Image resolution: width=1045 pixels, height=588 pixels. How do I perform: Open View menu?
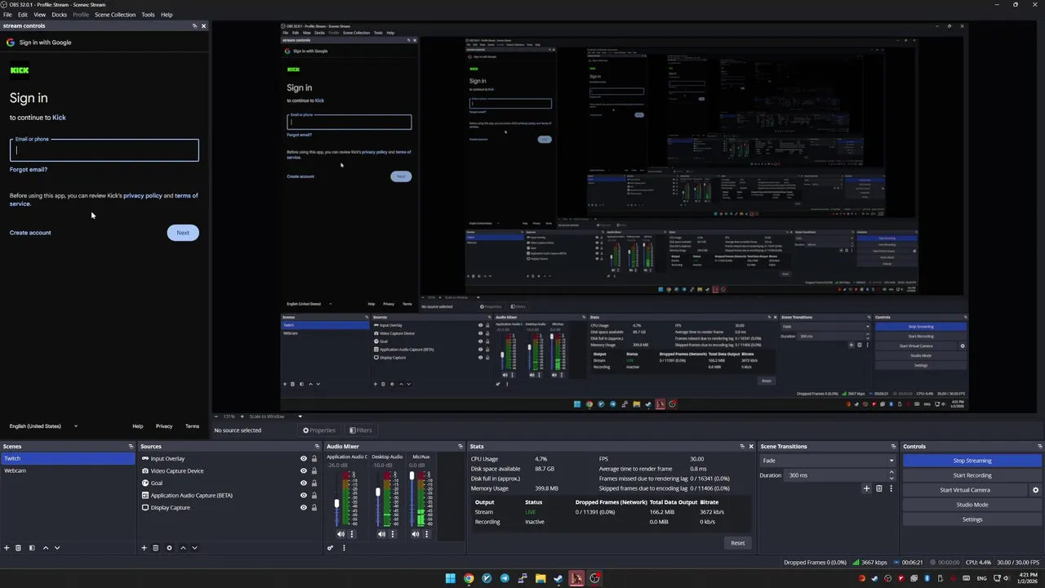click(39, 15)
